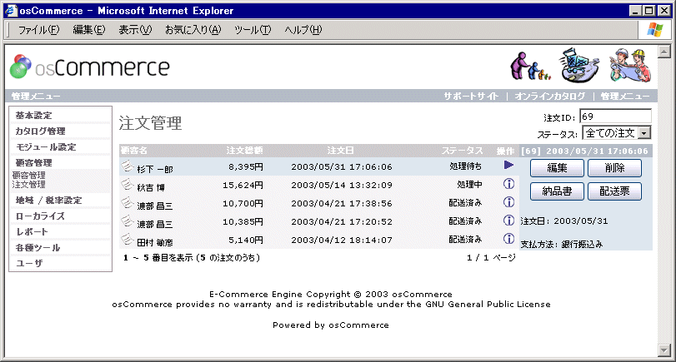Click the 削除 button

(615, 168)
